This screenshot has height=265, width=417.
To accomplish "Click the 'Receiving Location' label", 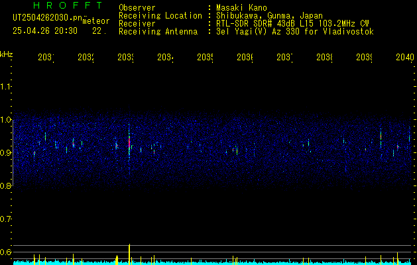I will pyautogui.click(x=160, y=16).
